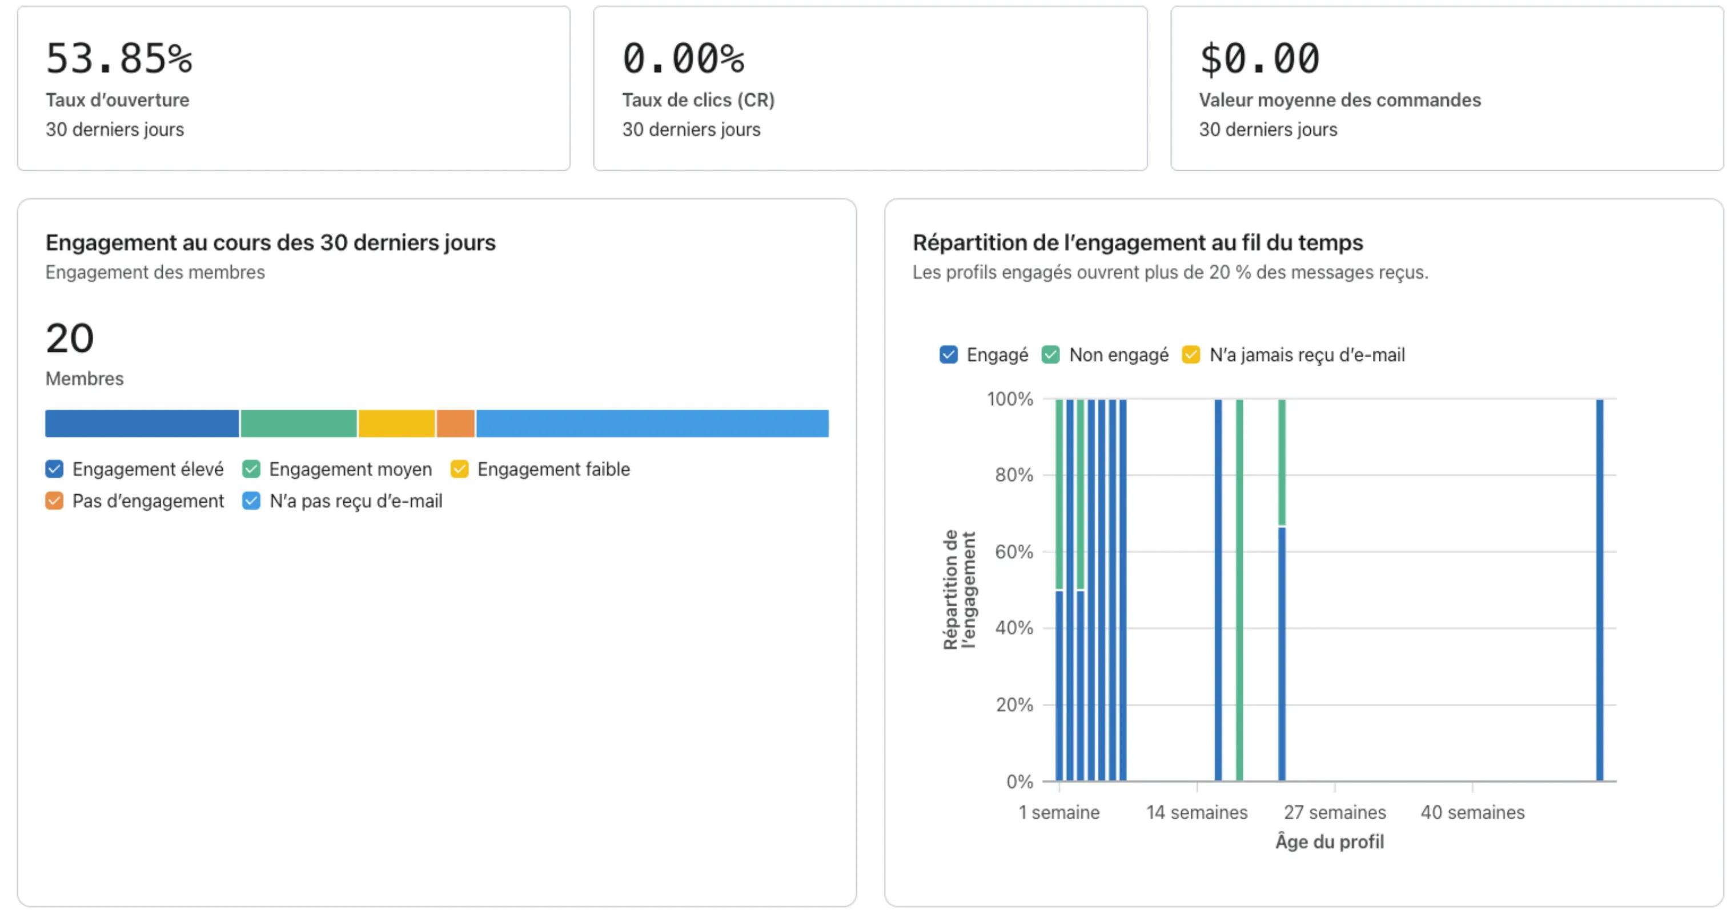This screenshot has width=1730, height=914.
Task: Open the Valeur moyenne des commandes card
Action: point(1447,88)
